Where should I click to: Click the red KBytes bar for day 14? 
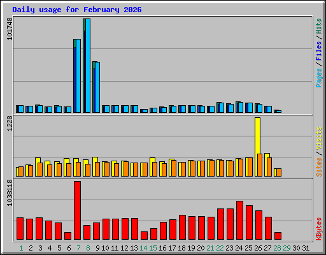click(144, 235)
